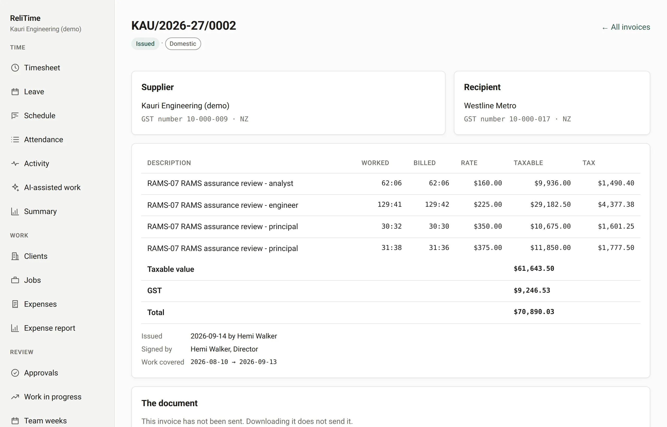Click the Activity pulse icon

(x=15, y=164)
